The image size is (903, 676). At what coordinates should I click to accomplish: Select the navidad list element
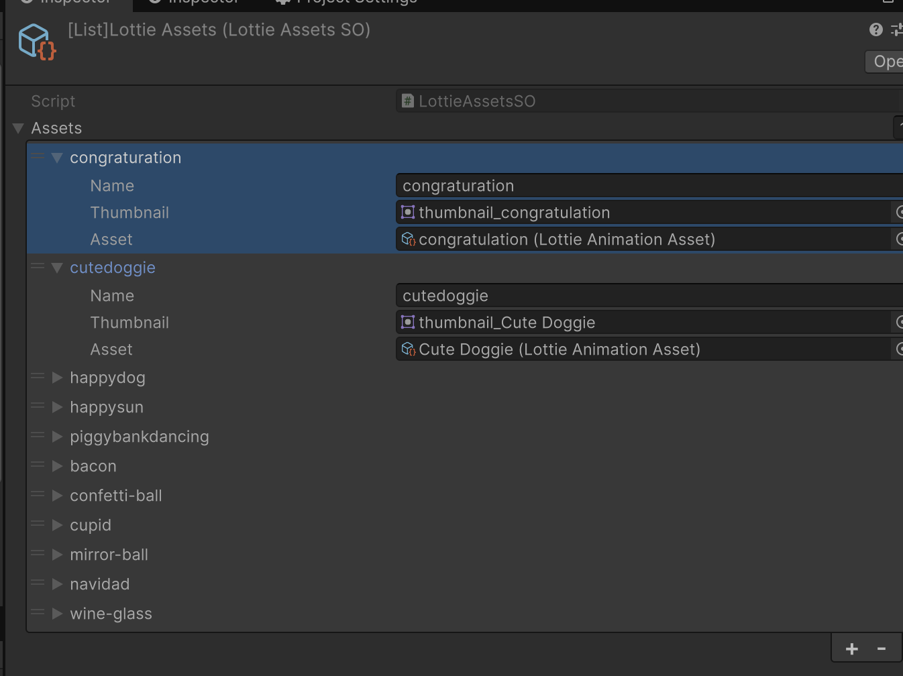(x=100, y=584)
